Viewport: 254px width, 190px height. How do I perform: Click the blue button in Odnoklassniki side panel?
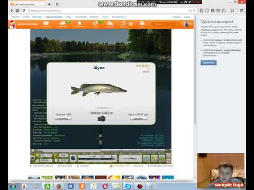(x=208, y=63)
